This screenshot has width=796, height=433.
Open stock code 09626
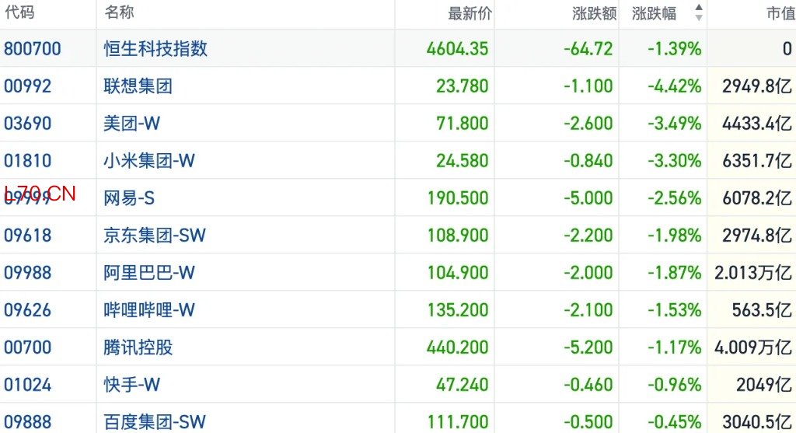28,309
